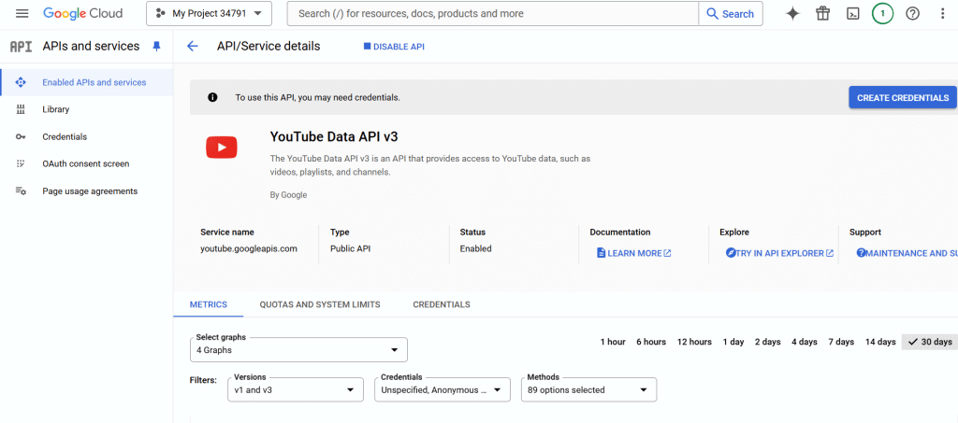The height and width of the screenshot is (423, 958).
Task: Go back using the left arrow
Action: [193, 47]
